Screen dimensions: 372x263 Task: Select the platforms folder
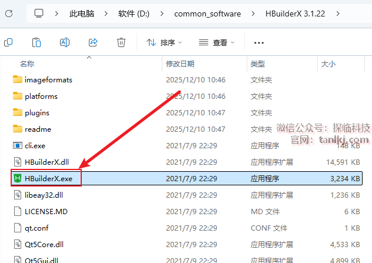click(41, 96)
